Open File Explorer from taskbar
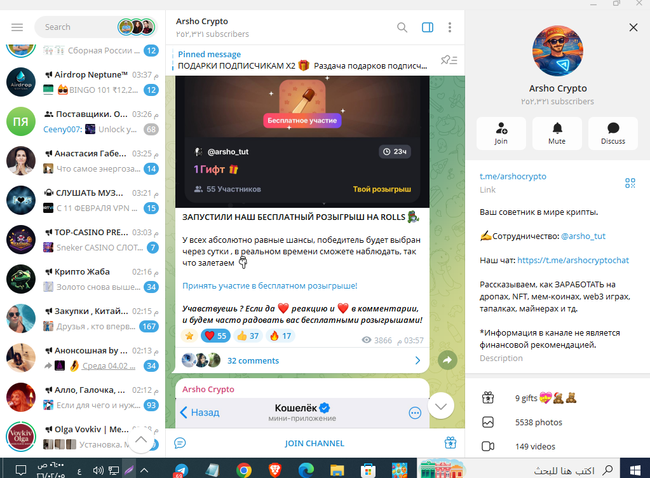Screen dimensions: 650x478 click(x=337, y=470)
